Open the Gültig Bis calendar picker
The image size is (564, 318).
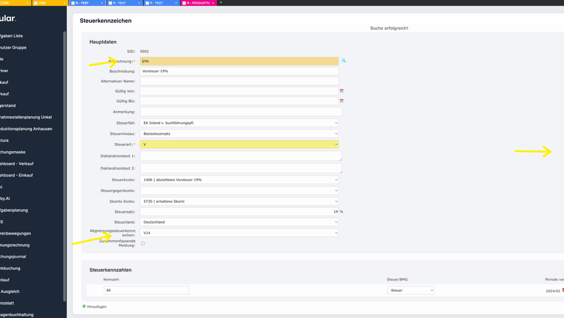point(342,101)
